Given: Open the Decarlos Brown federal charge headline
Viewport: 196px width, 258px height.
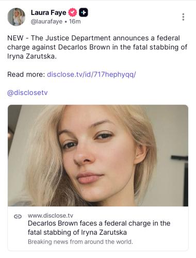Looking at the screenshot, I should click(x=99, y=228).
